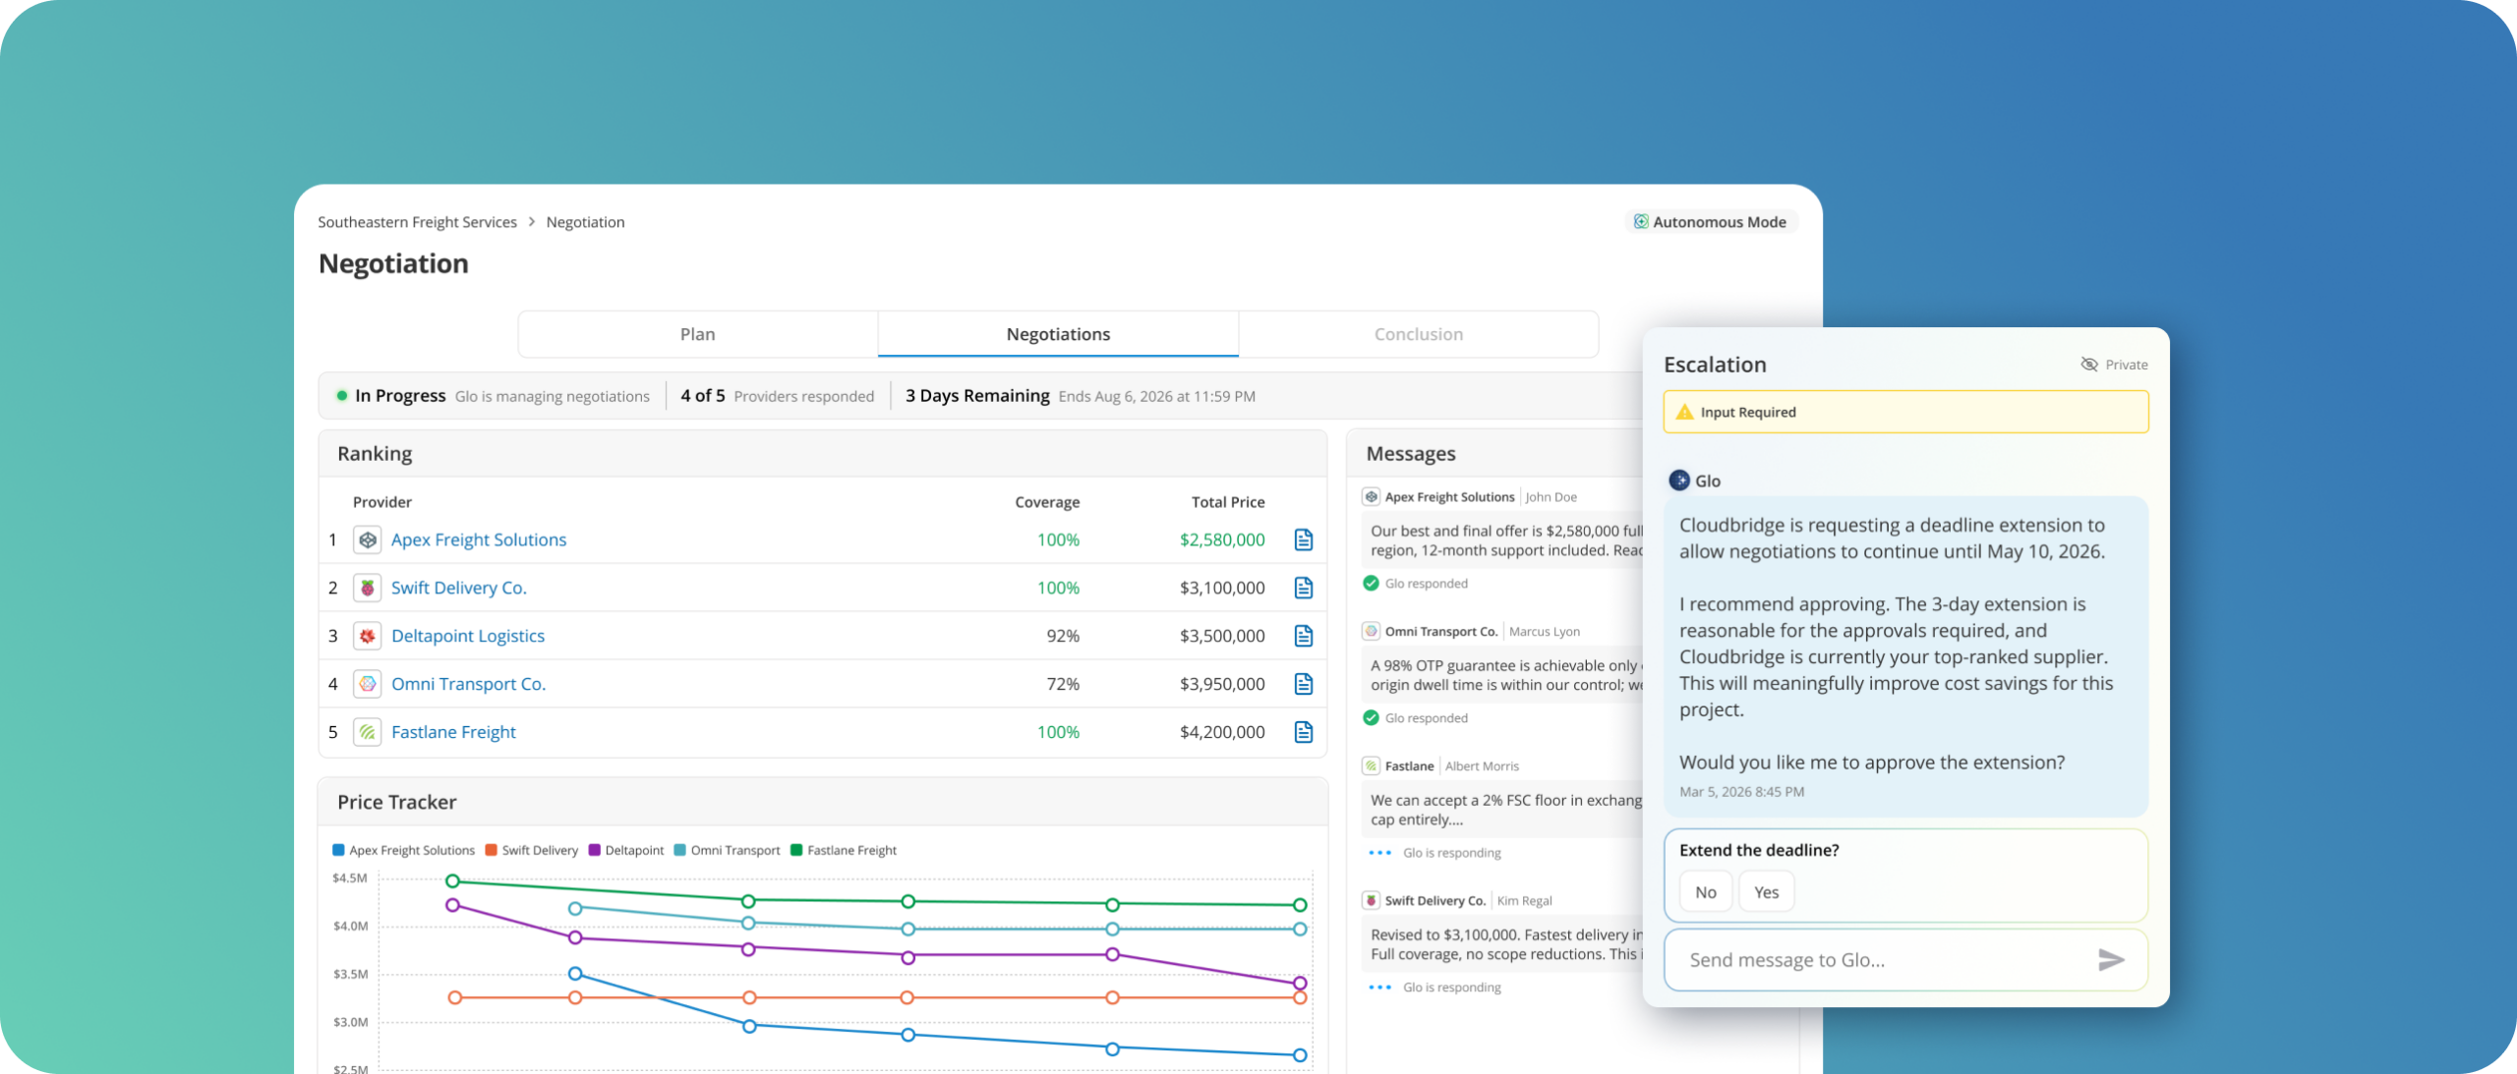The image size is (2517, 1074).
Task: Click the 4 of 5 providers responded text
Action: point(777,396)
